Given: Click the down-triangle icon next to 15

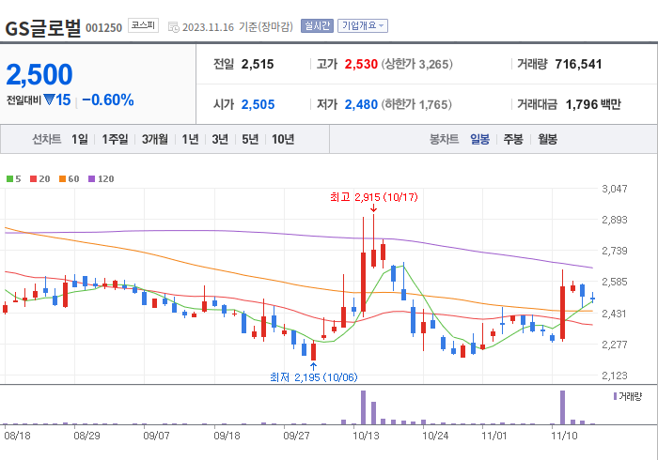Looking at the screenshot, I should (x=49, y=100).
